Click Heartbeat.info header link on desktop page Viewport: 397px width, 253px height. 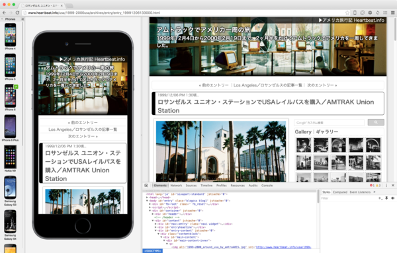[x=351, y=20]
